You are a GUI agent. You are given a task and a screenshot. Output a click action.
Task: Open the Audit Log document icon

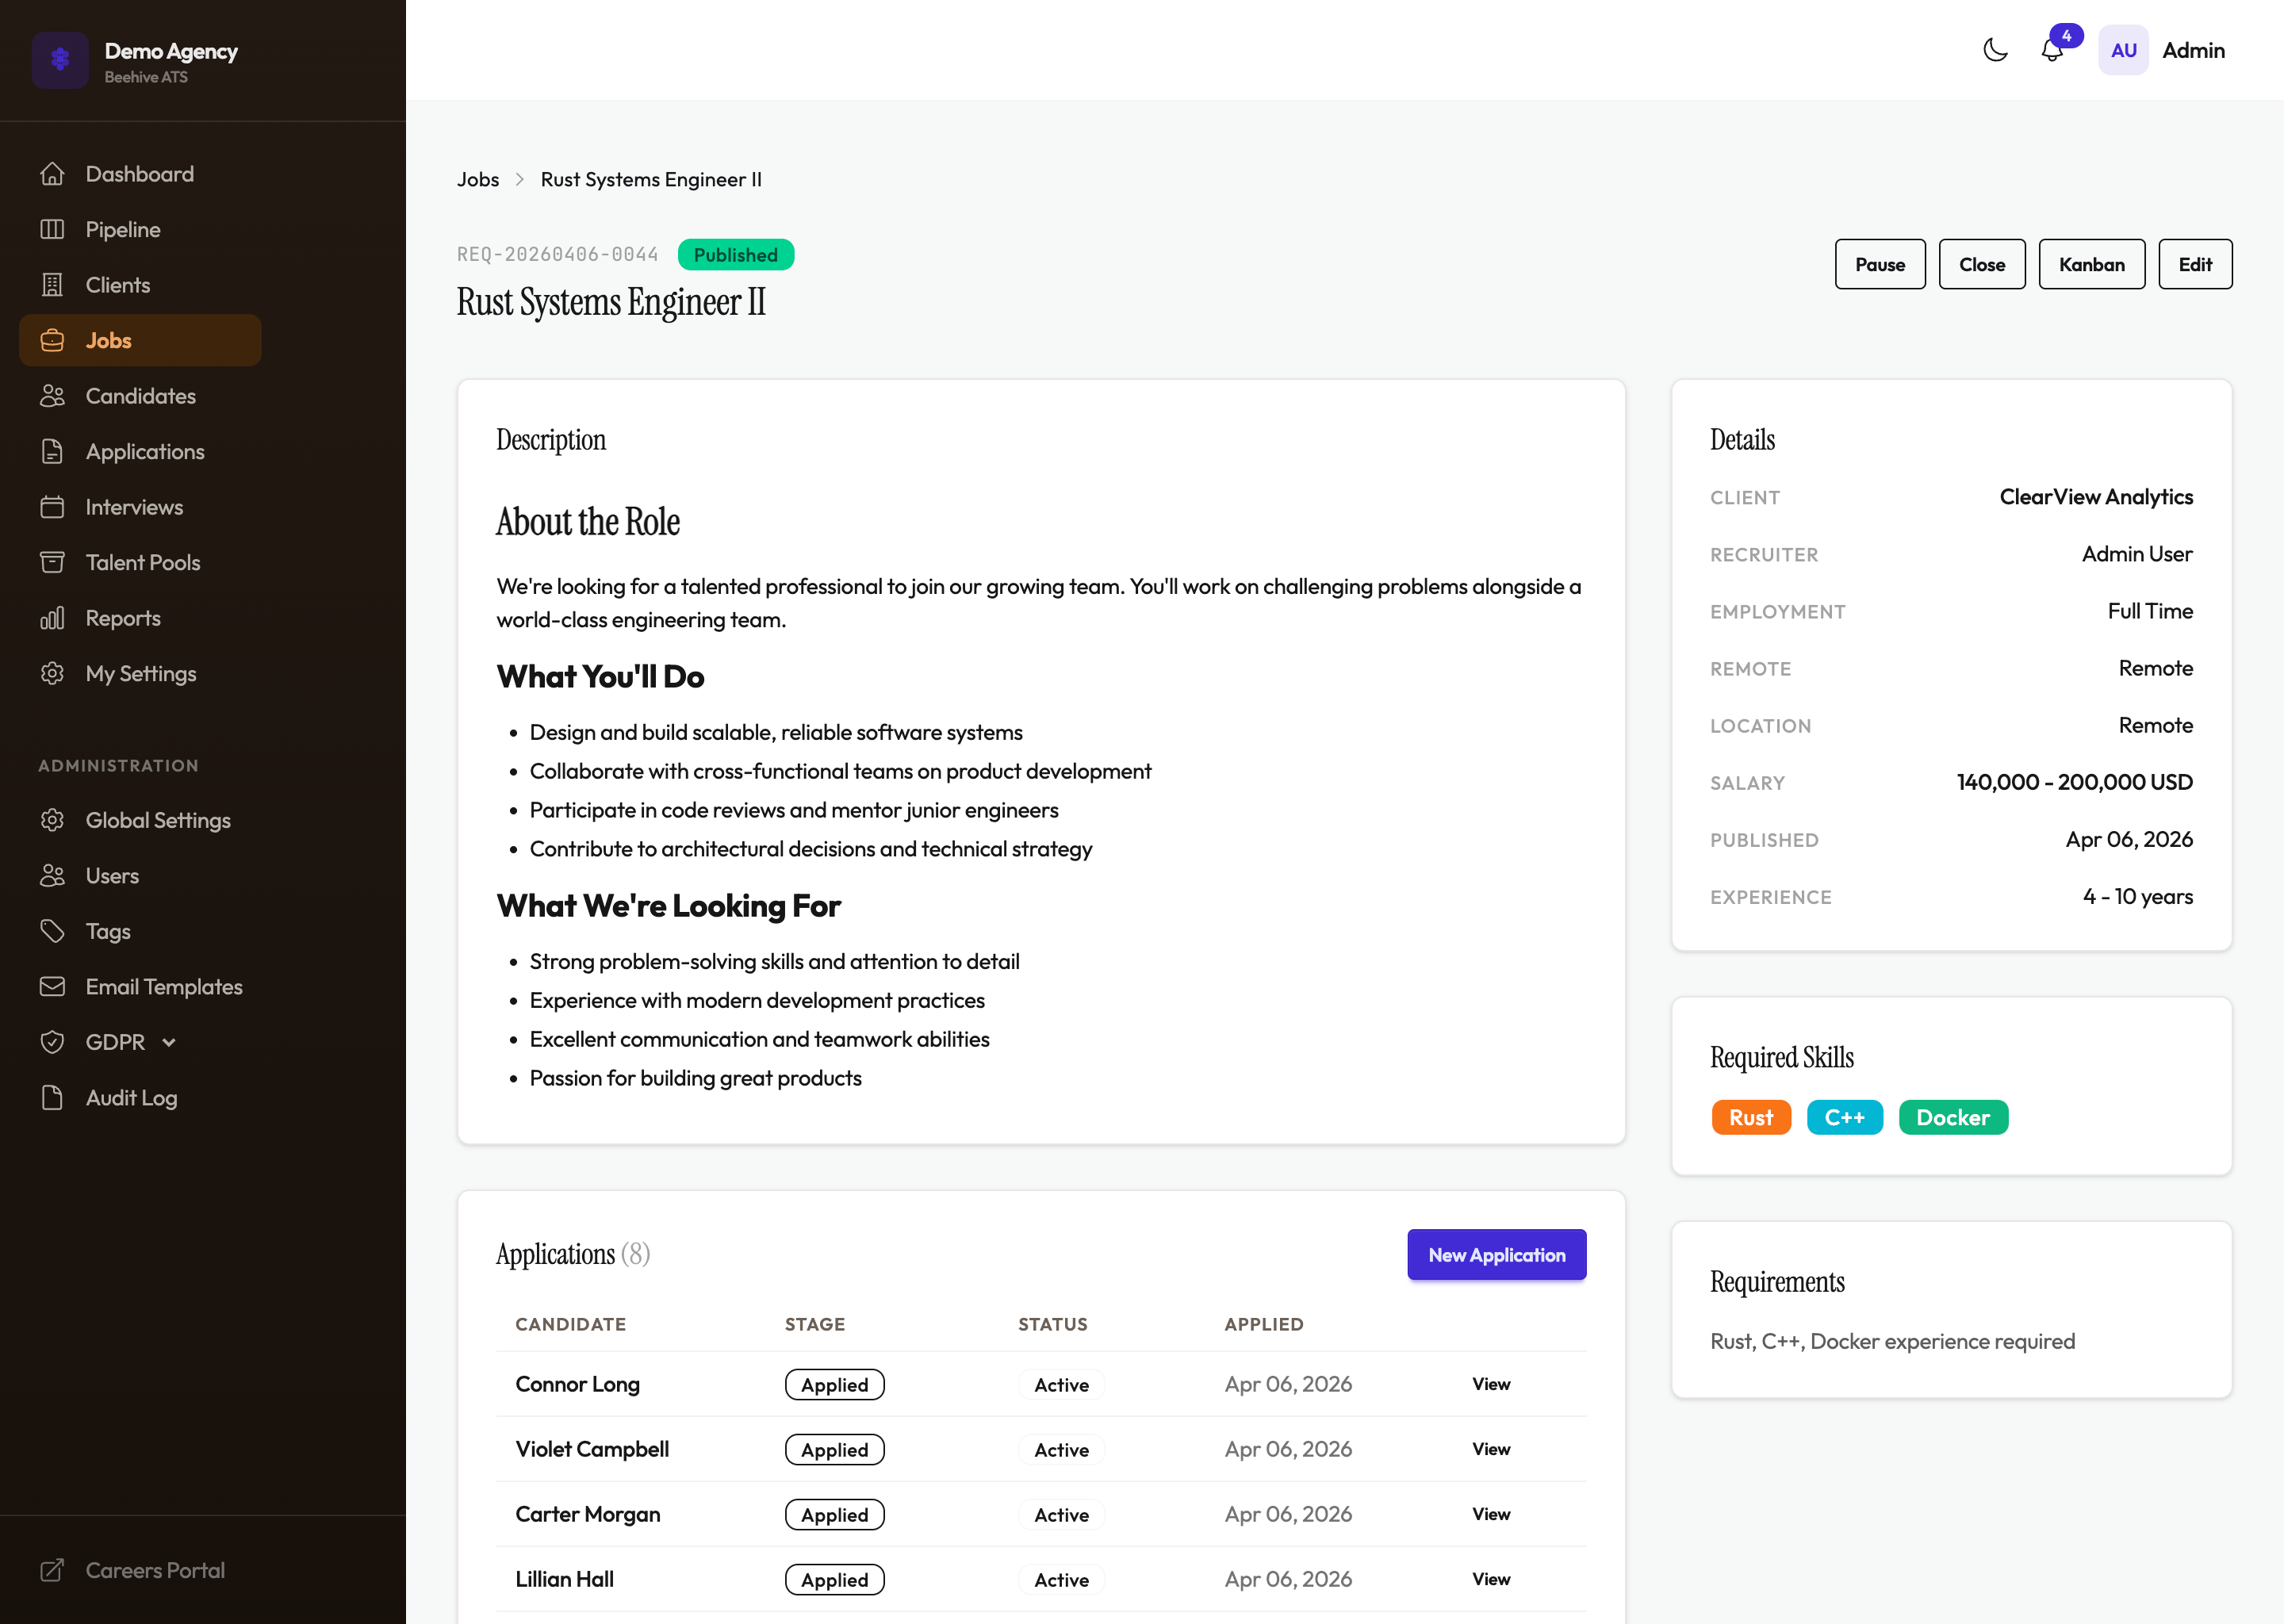[x=54, y=1097]
